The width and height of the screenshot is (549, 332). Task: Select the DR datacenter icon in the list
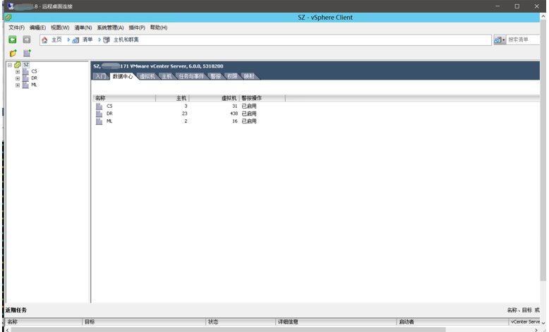(99, 113)
